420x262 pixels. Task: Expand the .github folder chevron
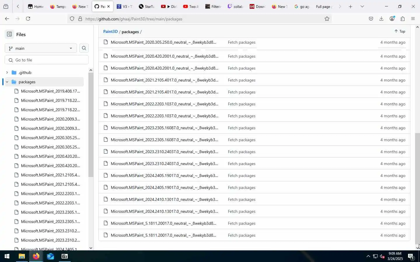[x=7, y=72]
